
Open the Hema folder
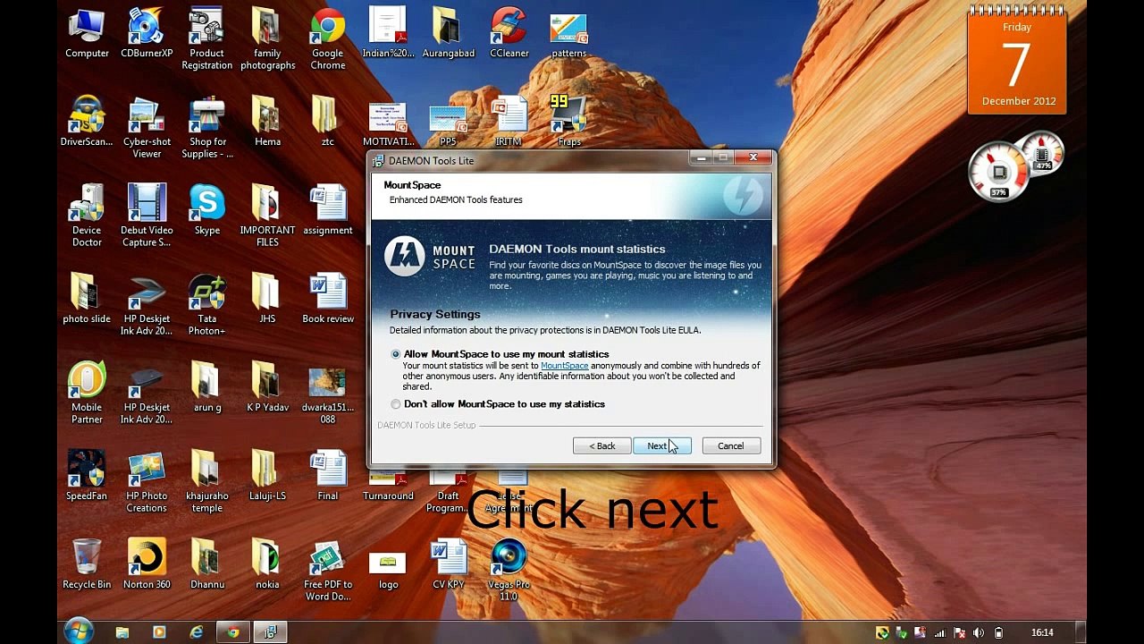(x=267, y=122)
